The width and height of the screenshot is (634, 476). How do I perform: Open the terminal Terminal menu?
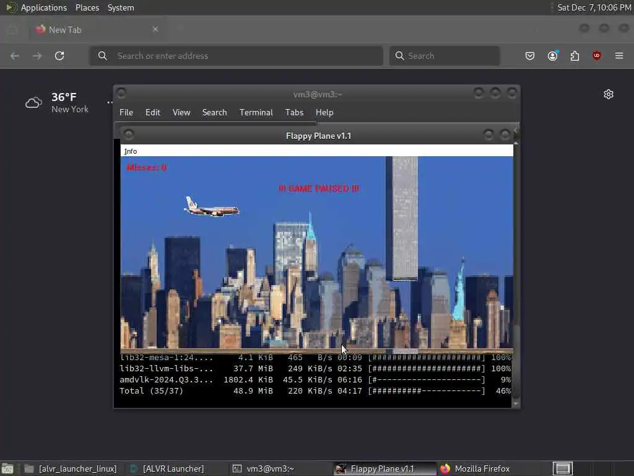pyautogui.click(x=256, y=113)
